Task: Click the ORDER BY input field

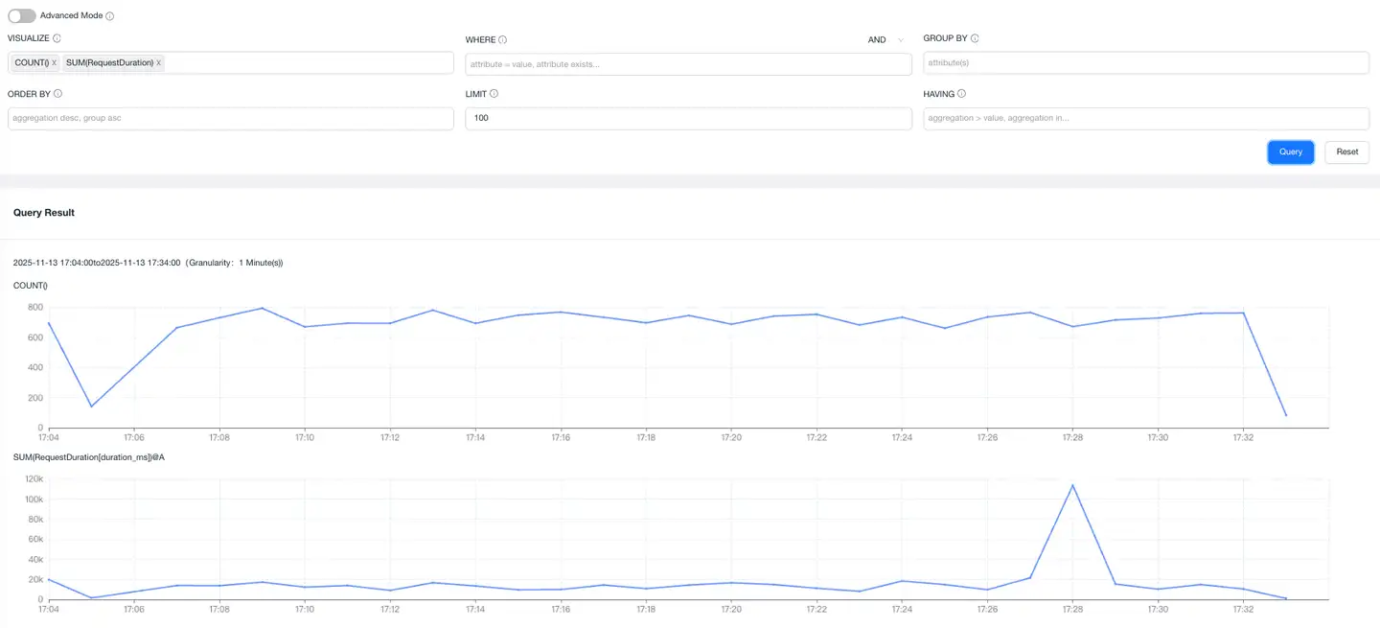Action: (x=230, y=118)
